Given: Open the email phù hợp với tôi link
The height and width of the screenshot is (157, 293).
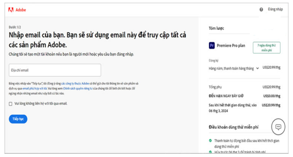Looking at the screenshot, I should (x=35, y=88).
